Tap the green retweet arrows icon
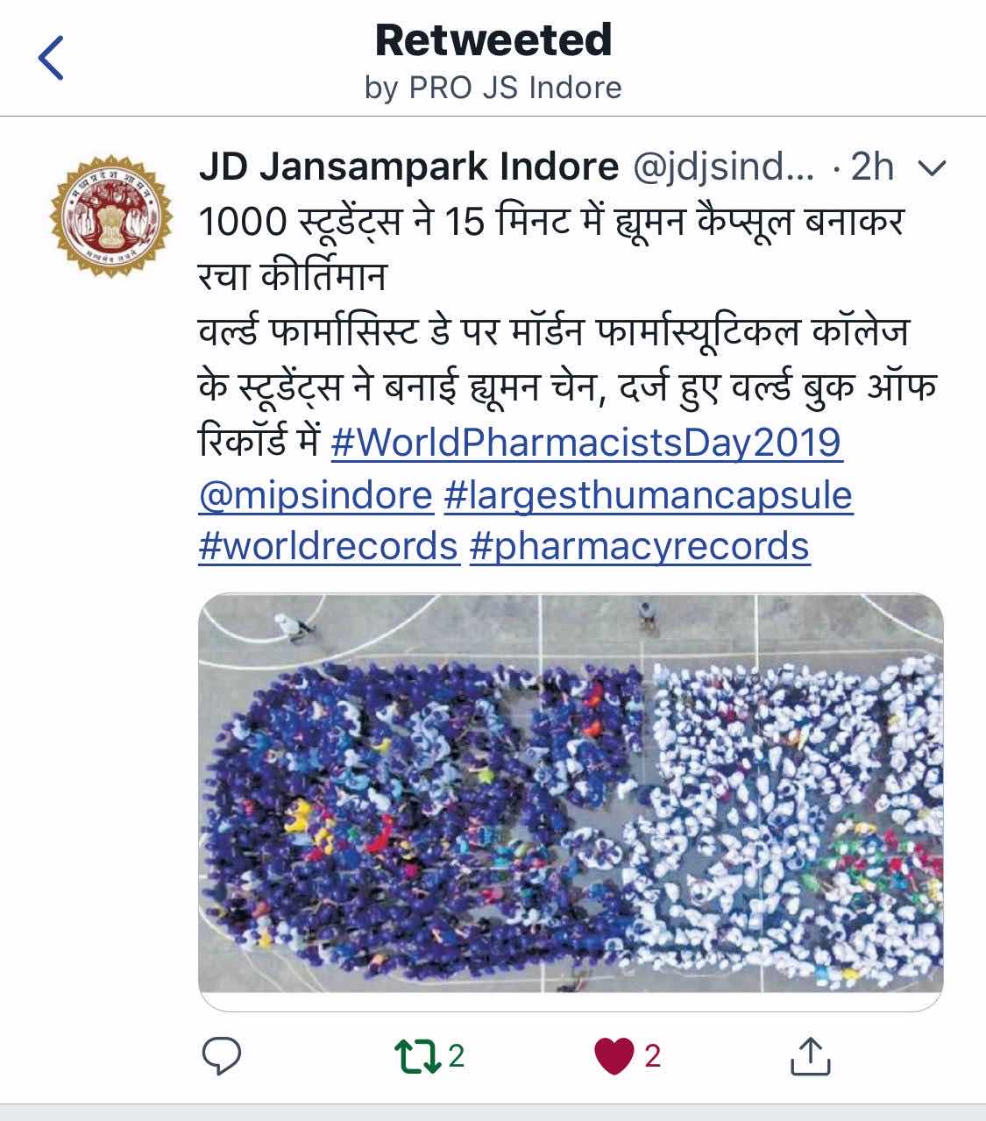 (419, 1056)
